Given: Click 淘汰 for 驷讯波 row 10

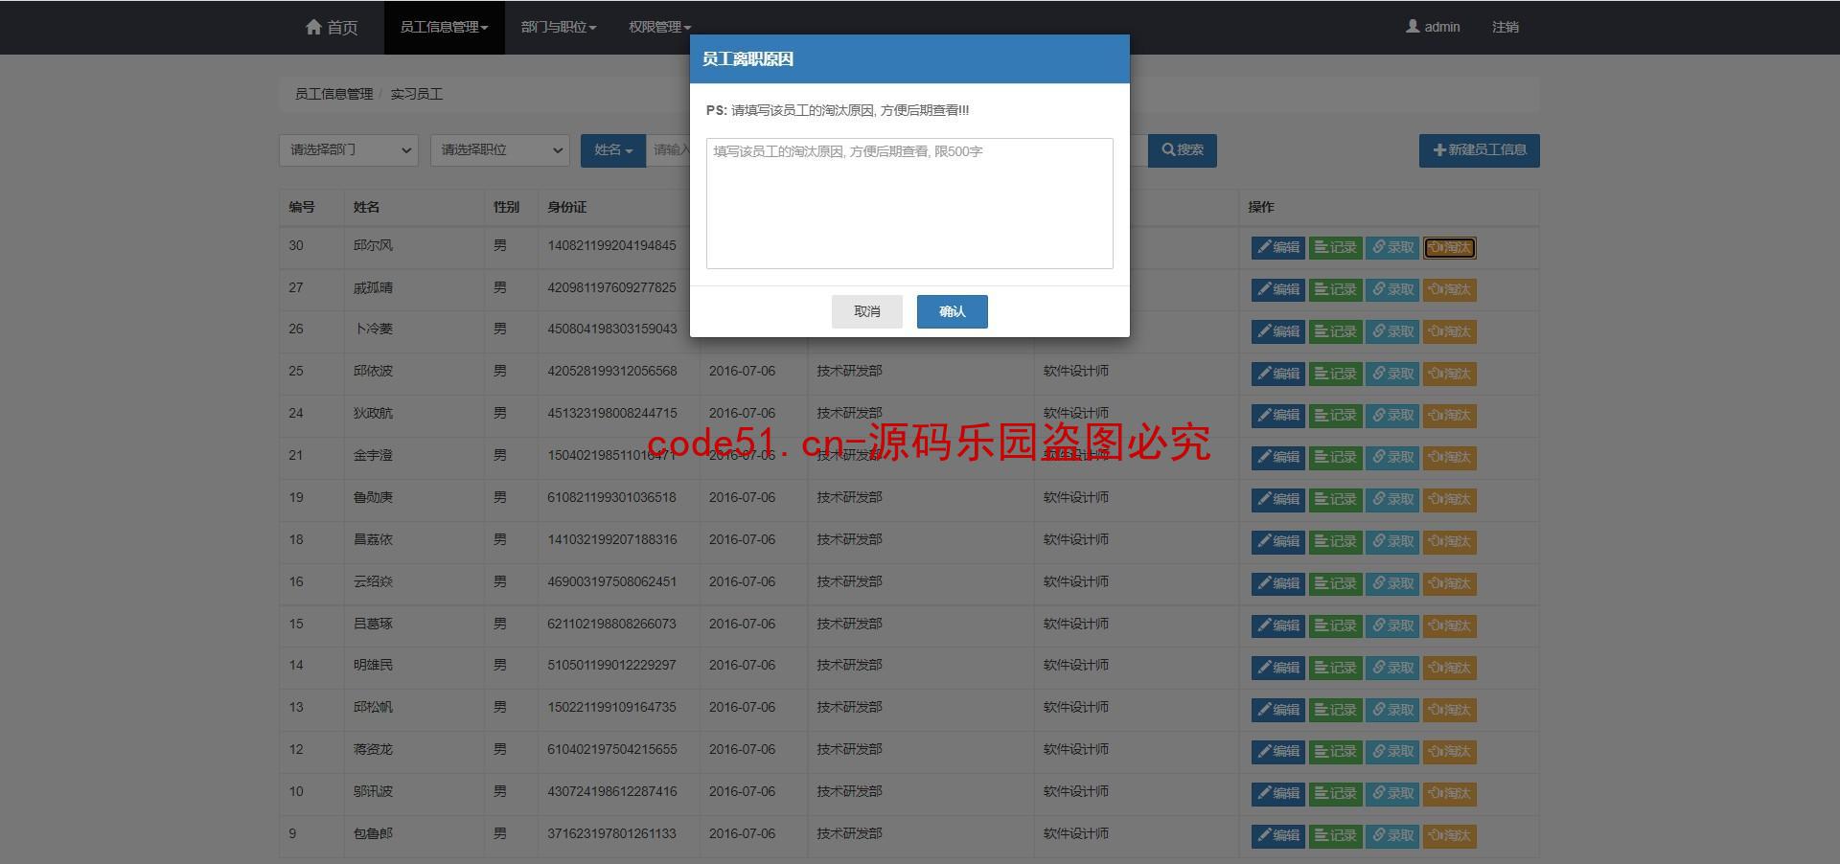Looking at the screenshot, I should (1449, 794).
